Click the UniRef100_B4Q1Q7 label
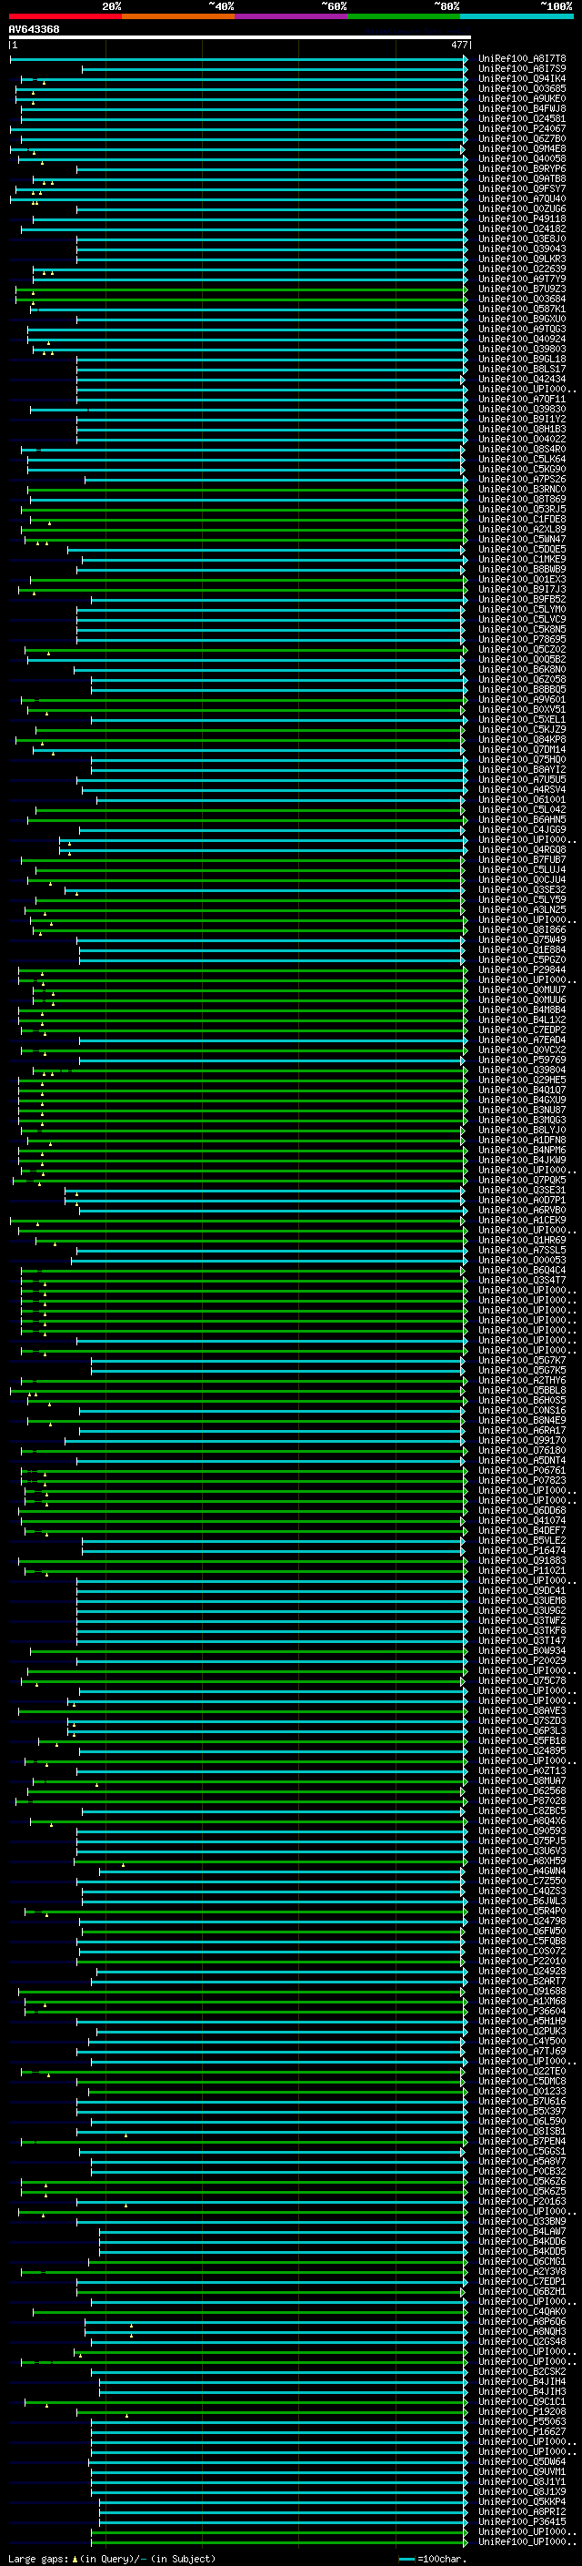 [522, 1090]
